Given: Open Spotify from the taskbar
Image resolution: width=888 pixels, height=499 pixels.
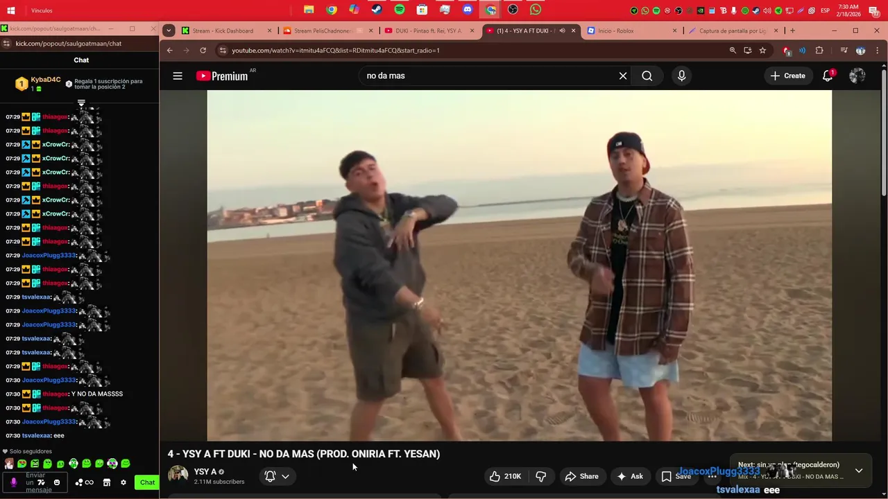Looking at the screenshot, I should pos(399,10).
